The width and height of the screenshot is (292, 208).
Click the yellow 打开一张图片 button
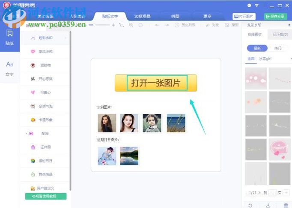(x=156, y=83)
